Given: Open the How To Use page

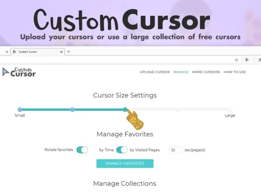Looking at the screenshot, I should click(235, 72).
